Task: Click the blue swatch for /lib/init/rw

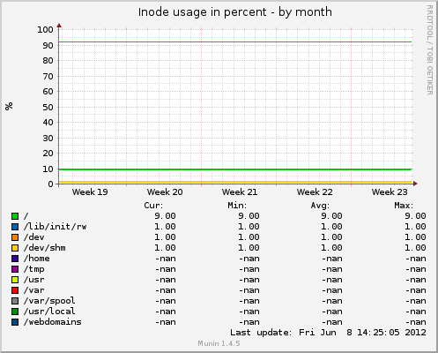Action: (15, 227)
